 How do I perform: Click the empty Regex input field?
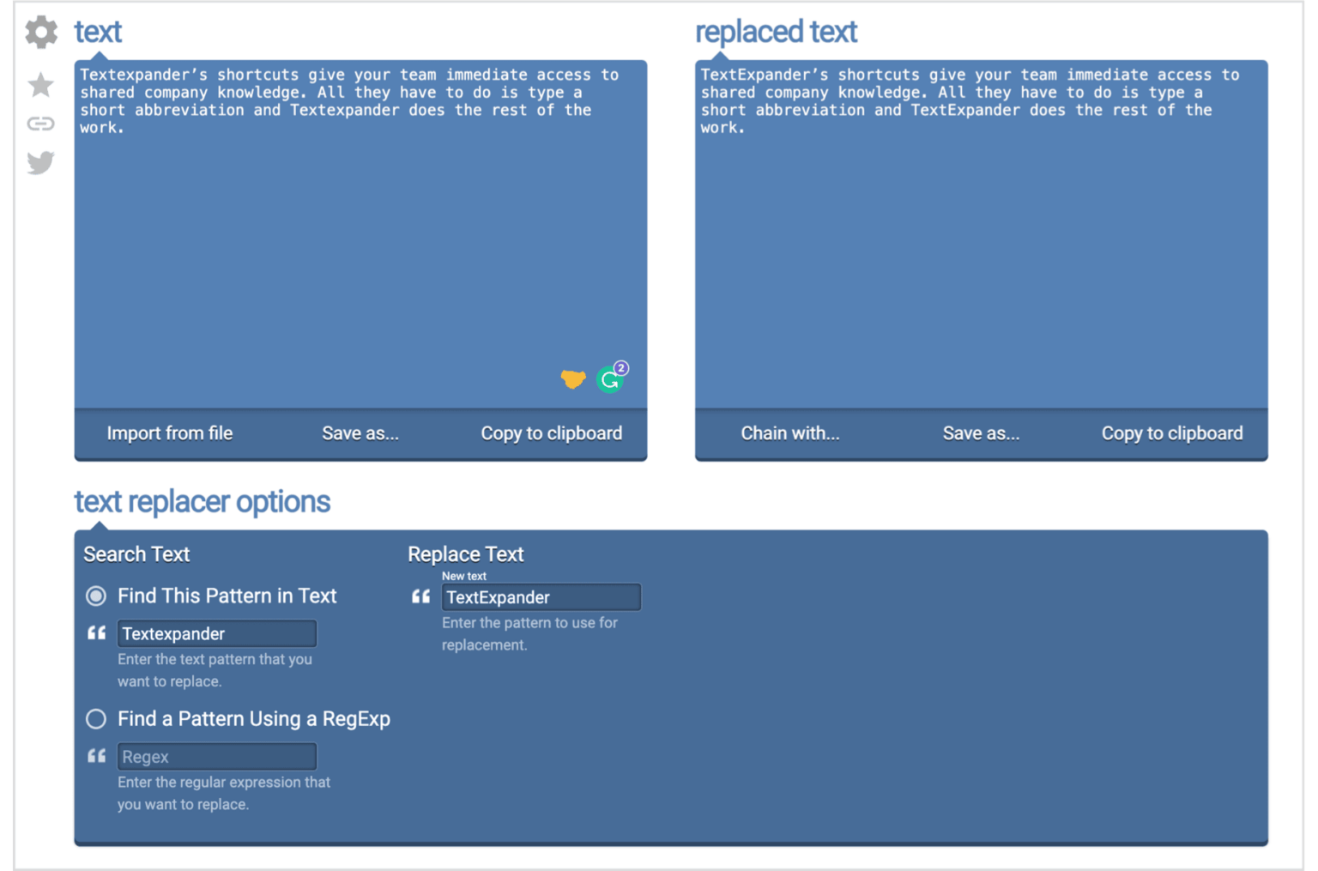pyautogui.click(x=216, y=756)
